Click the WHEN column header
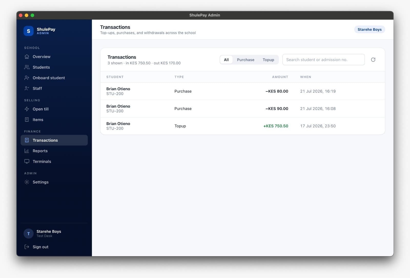 point(305,77)
